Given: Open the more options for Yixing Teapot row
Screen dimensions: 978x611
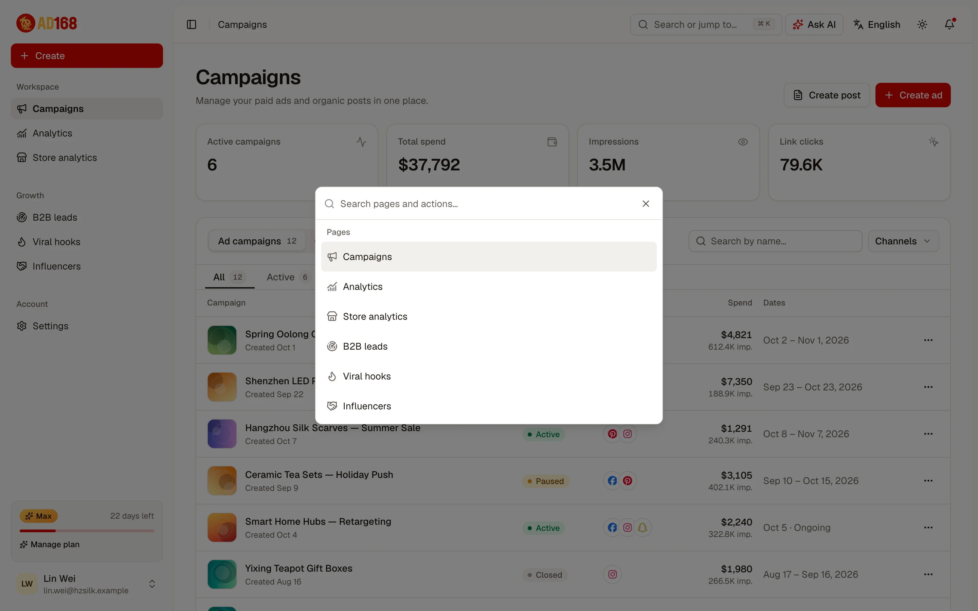Looking at the screenshot, I should (x=928, y=575).
